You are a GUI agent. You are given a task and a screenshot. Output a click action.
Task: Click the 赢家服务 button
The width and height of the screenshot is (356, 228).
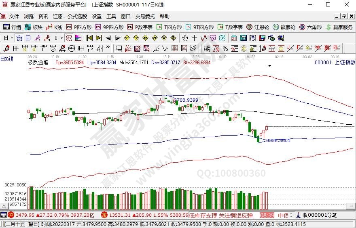(339, 27)
